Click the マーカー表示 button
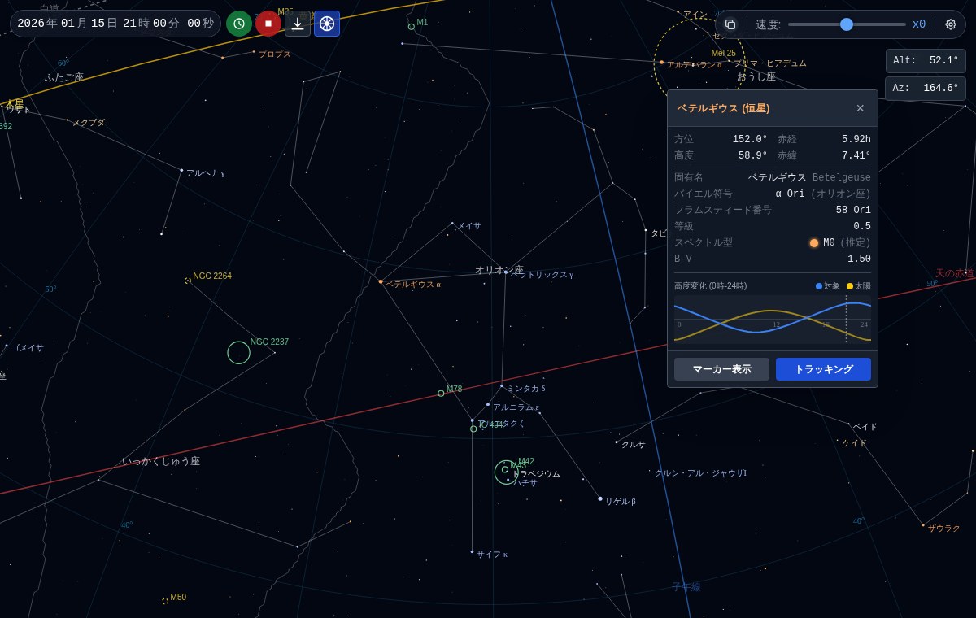The width and height of the screenshot is (976, 618). [721, 369]
